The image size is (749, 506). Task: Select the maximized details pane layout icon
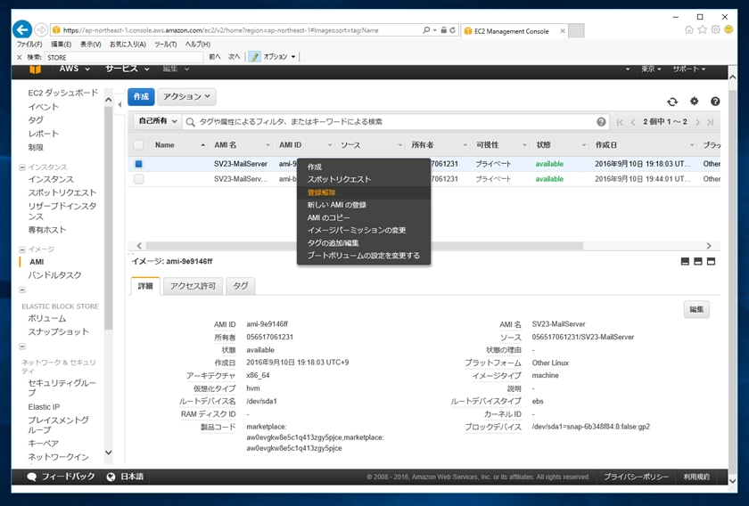pyautogui.click(x=711, y=261)
